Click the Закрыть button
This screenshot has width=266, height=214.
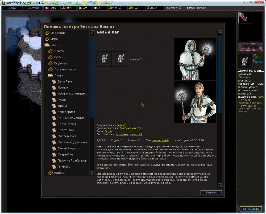[211, 192]
